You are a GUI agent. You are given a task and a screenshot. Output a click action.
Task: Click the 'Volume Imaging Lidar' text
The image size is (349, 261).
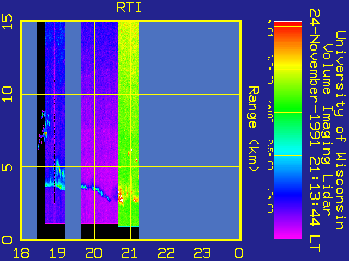[x=327, y=130]
